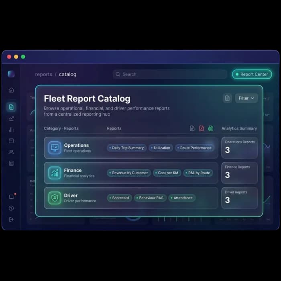The image size is (281, 281).
Task: Open the bar chart sidebar icon
Action: (11, 130)
